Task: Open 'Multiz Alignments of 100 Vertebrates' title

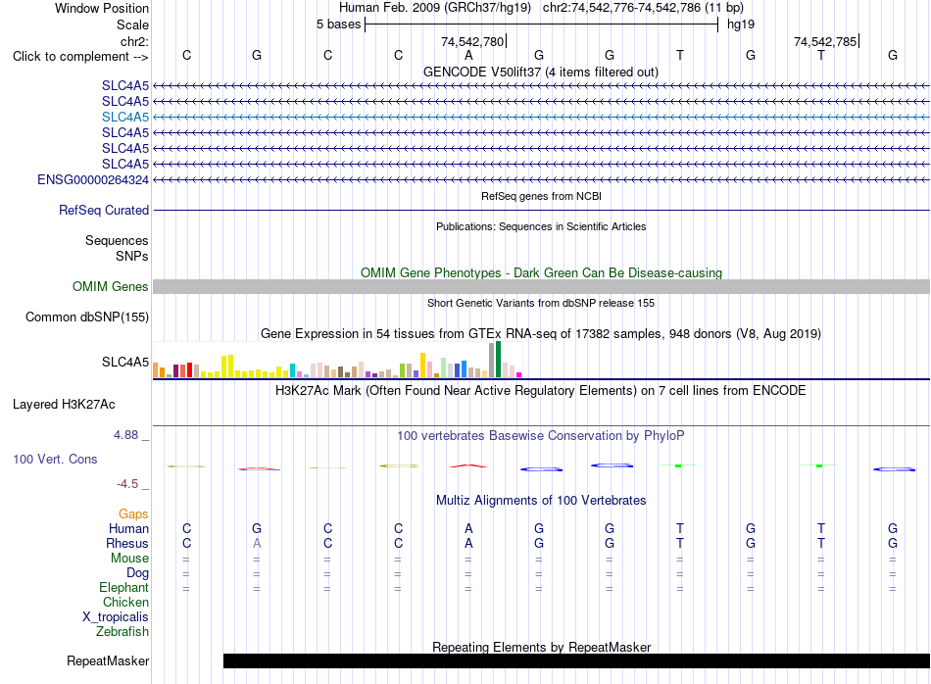Action: (541, 501)
